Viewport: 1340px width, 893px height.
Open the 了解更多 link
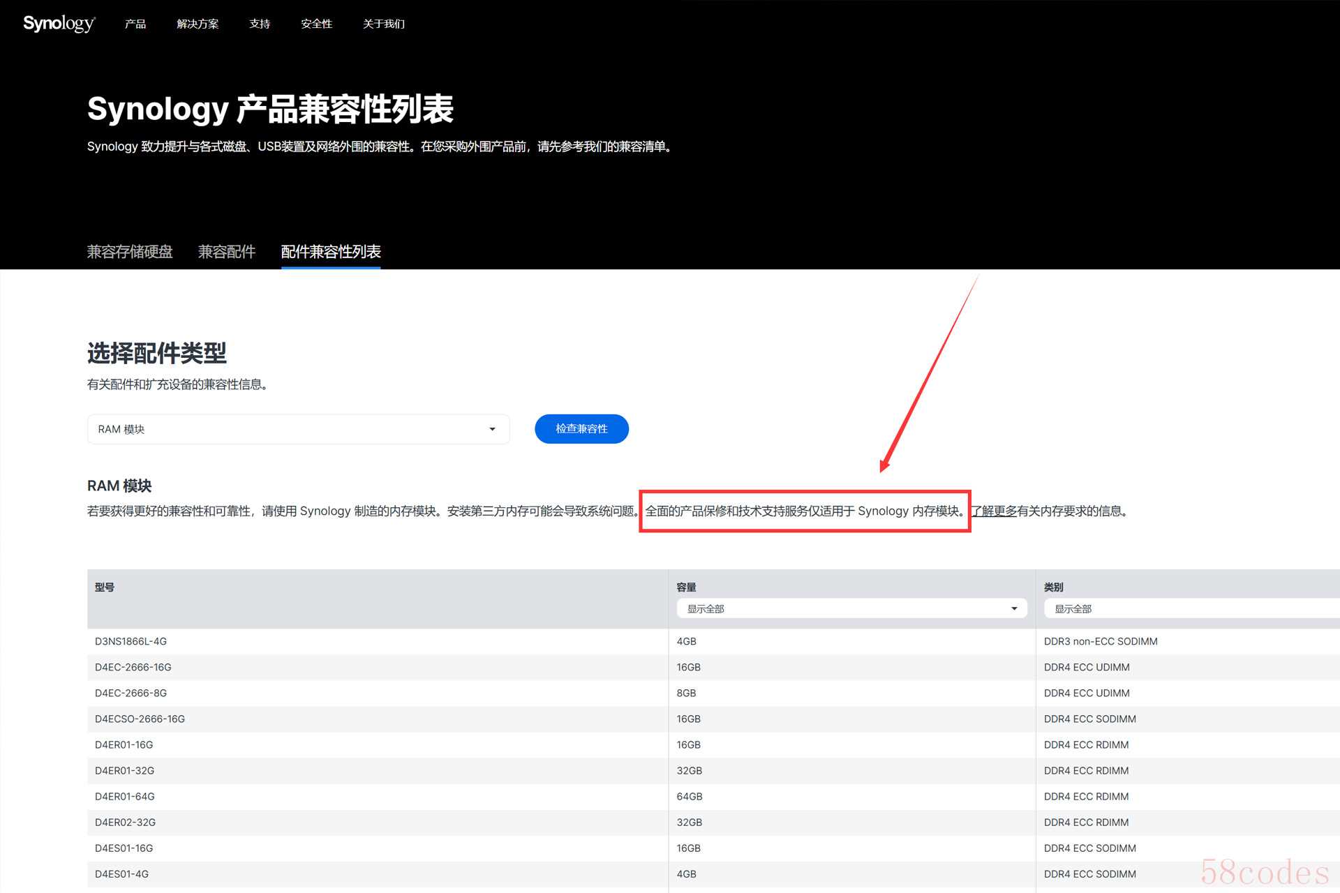point(995,511)
